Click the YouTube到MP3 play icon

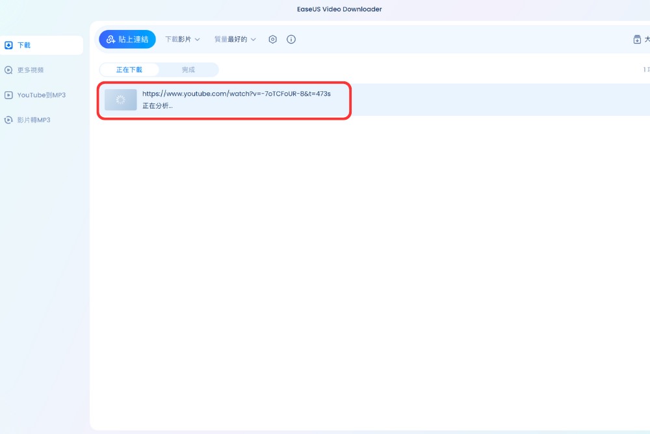(x=8, y=95)
